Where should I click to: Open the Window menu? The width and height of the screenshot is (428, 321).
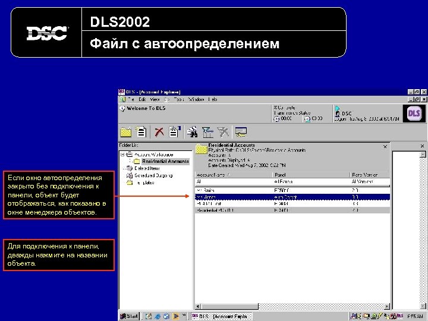point(196,99)
